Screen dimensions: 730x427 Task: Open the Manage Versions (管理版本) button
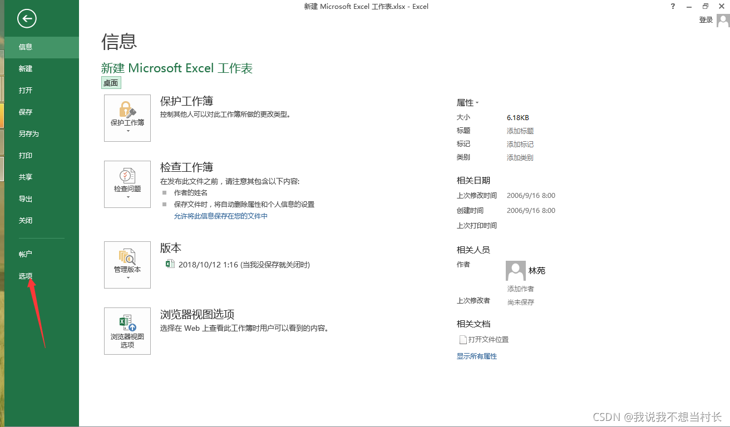coord(127,265)
